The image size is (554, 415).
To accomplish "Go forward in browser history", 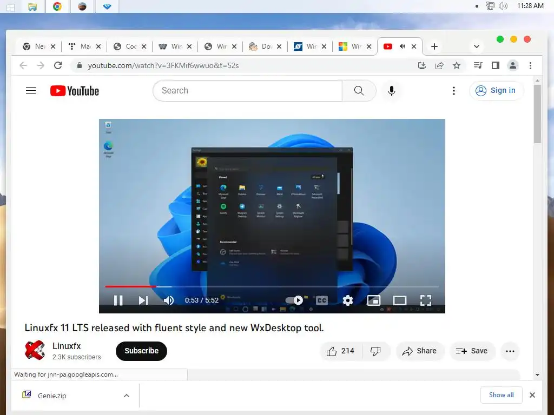I will [40, 65].
